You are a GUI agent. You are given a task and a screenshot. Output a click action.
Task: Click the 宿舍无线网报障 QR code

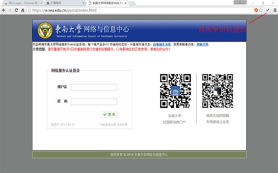pos(218,91)
